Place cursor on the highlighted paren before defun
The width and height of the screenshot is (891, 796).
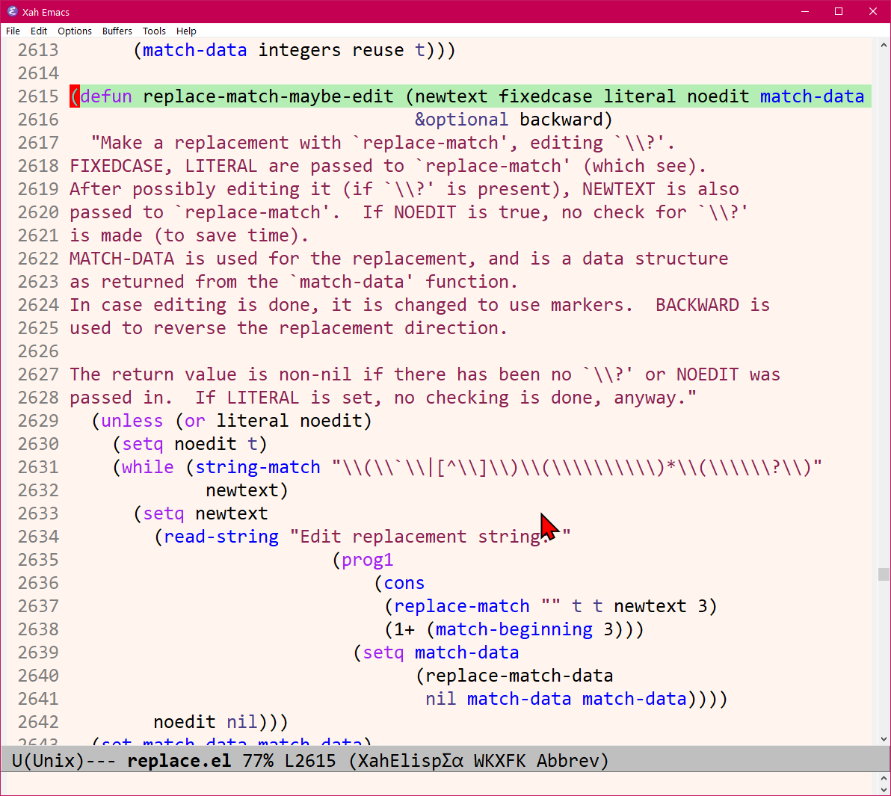[x=75, y=96]
